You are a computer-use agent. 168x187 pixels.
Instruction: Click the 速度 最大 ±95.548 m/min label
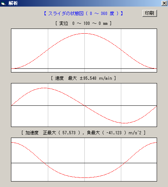pyautogui.click(x=84, y=78)
